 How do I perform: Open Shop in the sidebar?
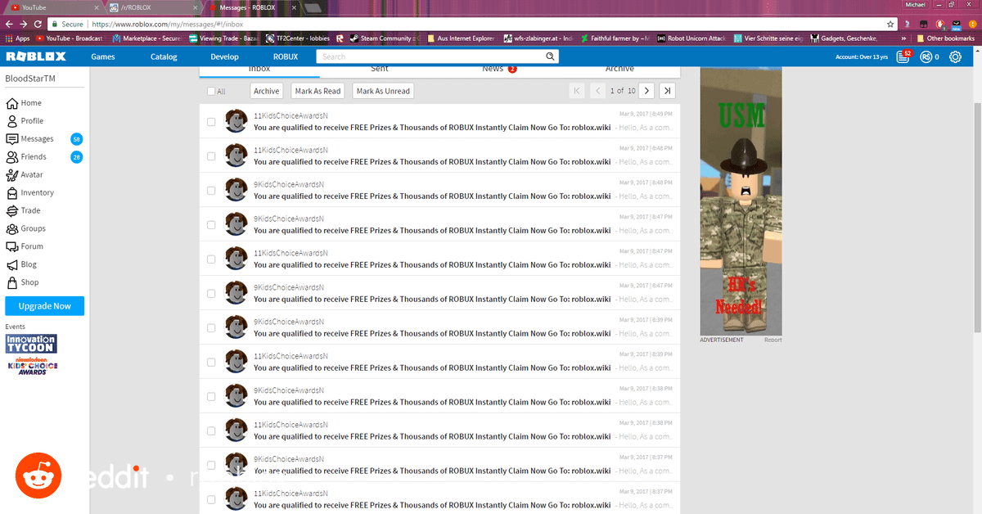tap(29, 282)
